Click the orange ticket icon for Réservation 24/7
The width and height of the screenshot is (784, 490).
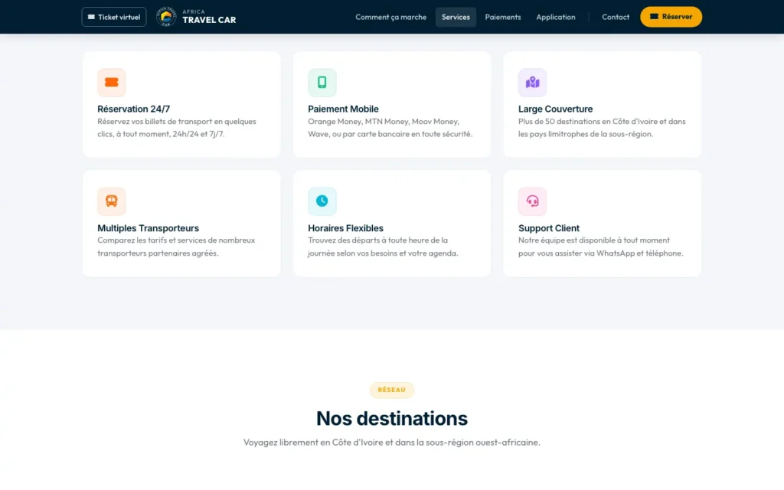(x=112, y=83)
